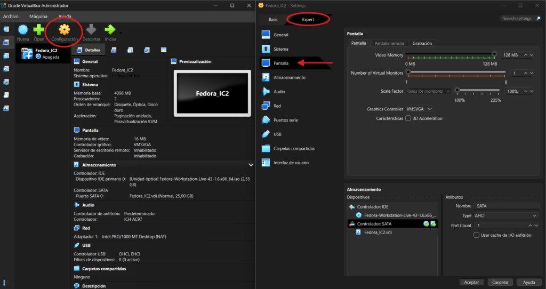The image size is (546, 289).
Task: Click the Scale Factor slider handle
Action: (x=457, y=90)
